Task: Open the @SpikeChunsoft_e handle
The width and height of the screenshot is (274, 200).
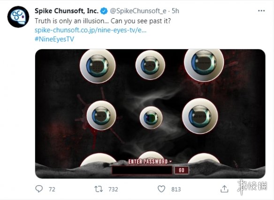Action: click(x=138, y=11)
